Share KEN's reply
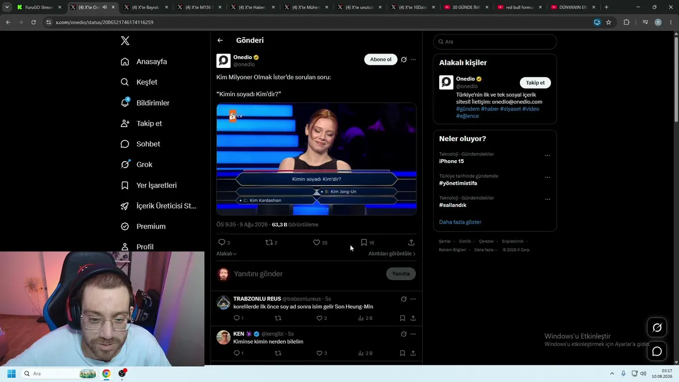The height and width of the screenshot is (382, 679). pos(413,353)
